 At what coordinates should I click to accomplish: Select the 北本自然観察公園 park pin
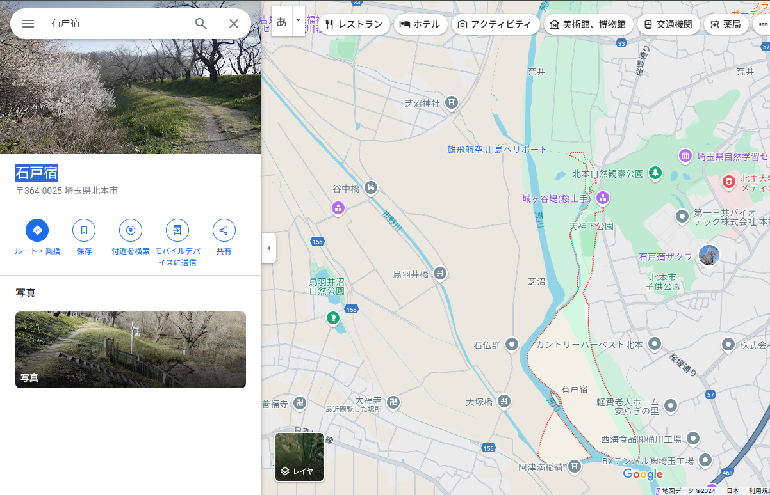pyautogui.click(x=655, y=173)
